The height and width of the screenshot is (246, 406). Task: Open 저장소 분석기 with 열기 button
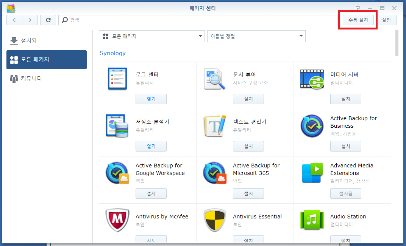pos(151,146)
